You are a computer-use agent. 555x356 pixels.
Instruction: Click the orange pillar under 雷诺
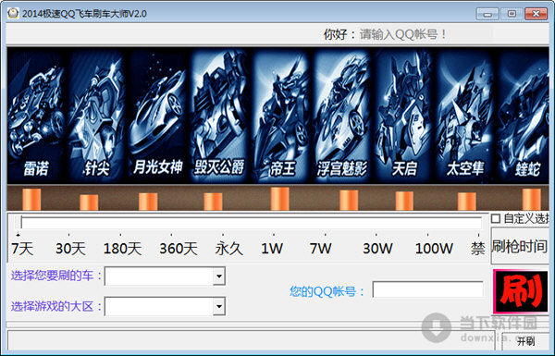31,199
